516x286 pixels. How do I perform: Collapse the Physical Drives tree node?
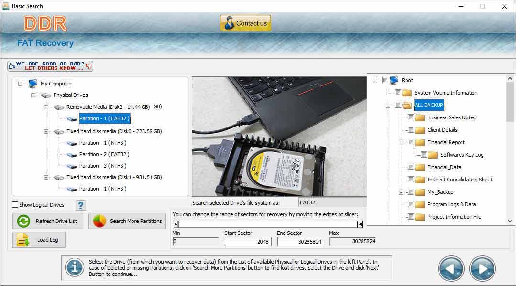pyautogui.click(x=33, y=95)
